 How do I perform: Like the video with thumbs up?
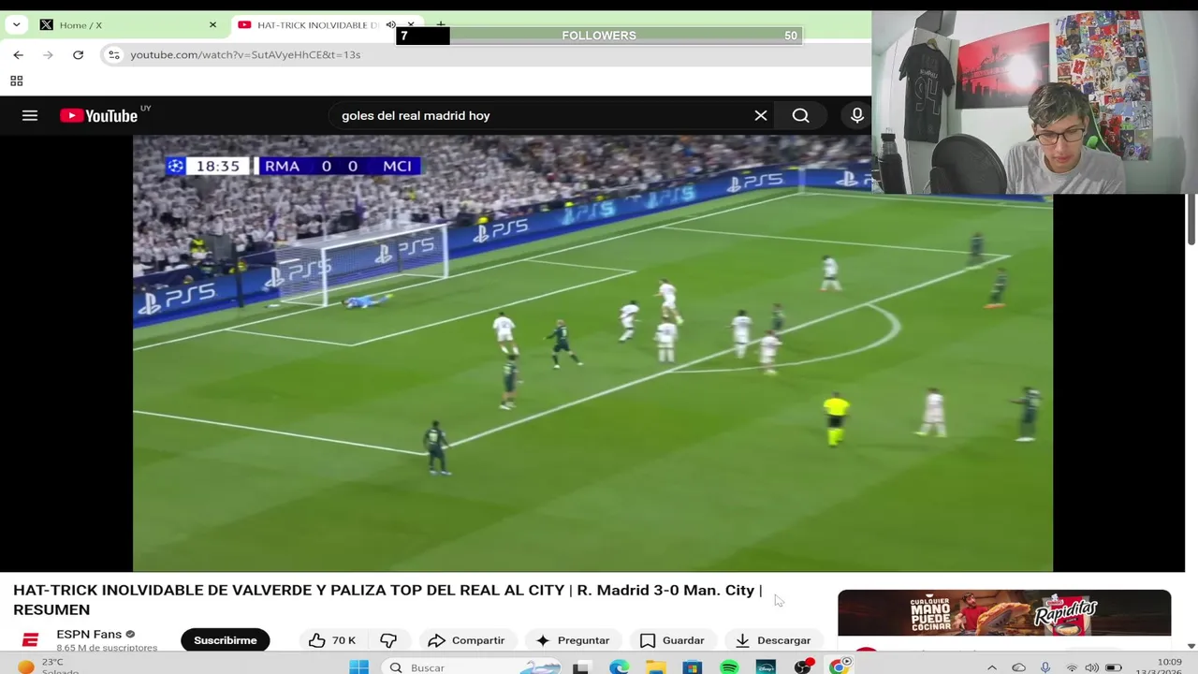(333, 640)
